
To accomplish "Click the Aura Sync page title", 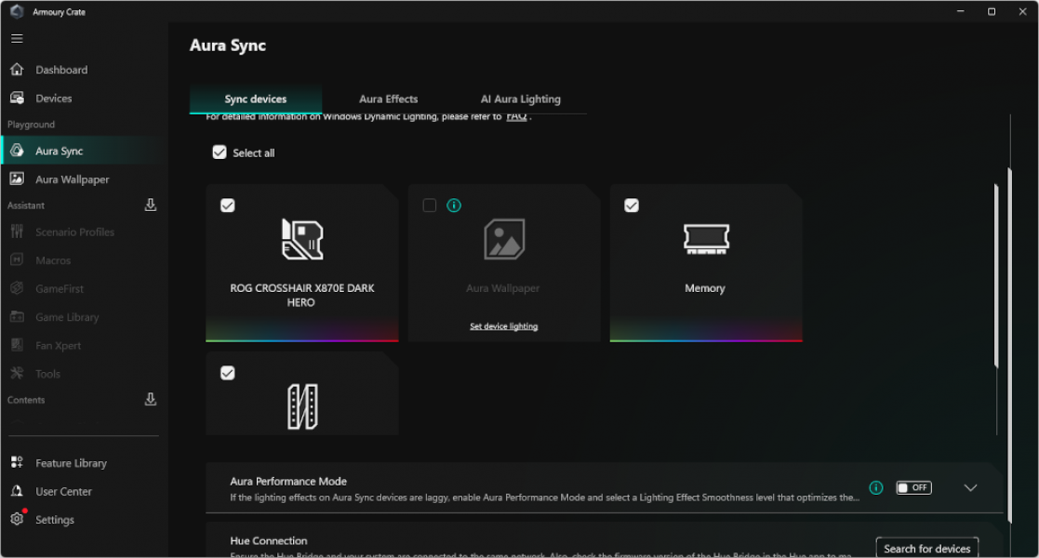I will 228,46.
